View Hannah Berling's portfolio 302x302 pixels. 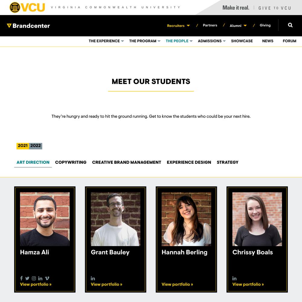177,284
